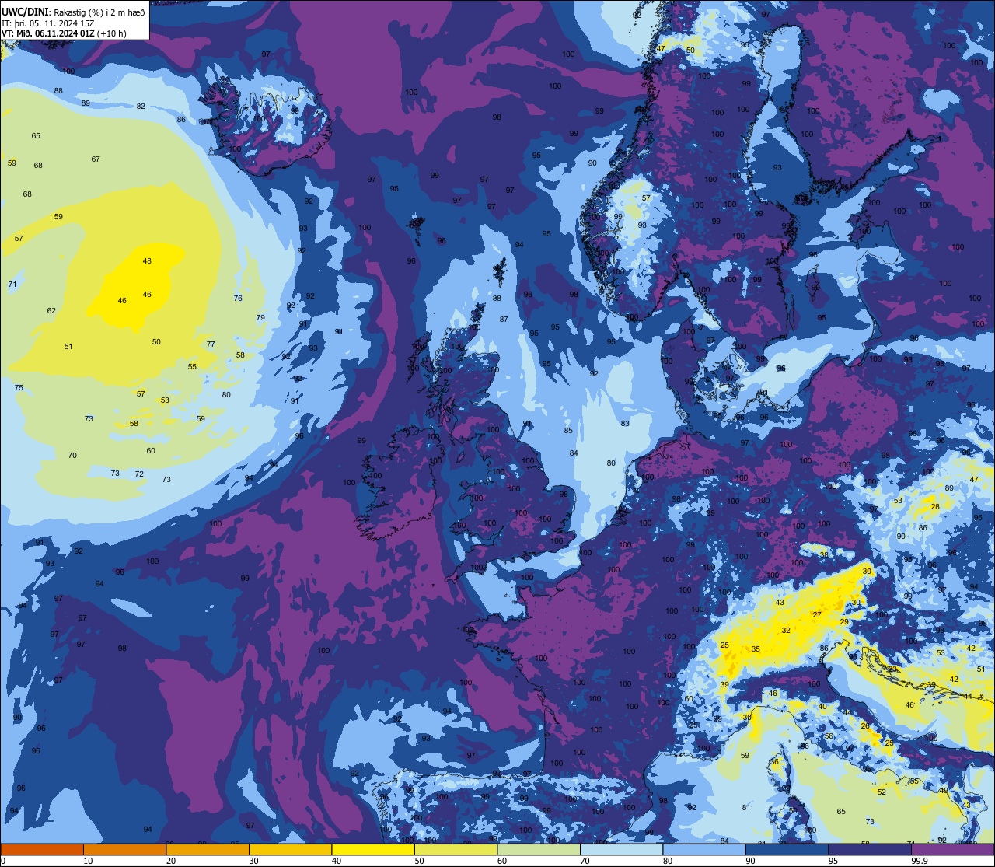Click the 'IT: þri. 05. 11. 2024 15Z' line
The width and height of the screenshot is (995, 867).
click(x=49, y=23)
